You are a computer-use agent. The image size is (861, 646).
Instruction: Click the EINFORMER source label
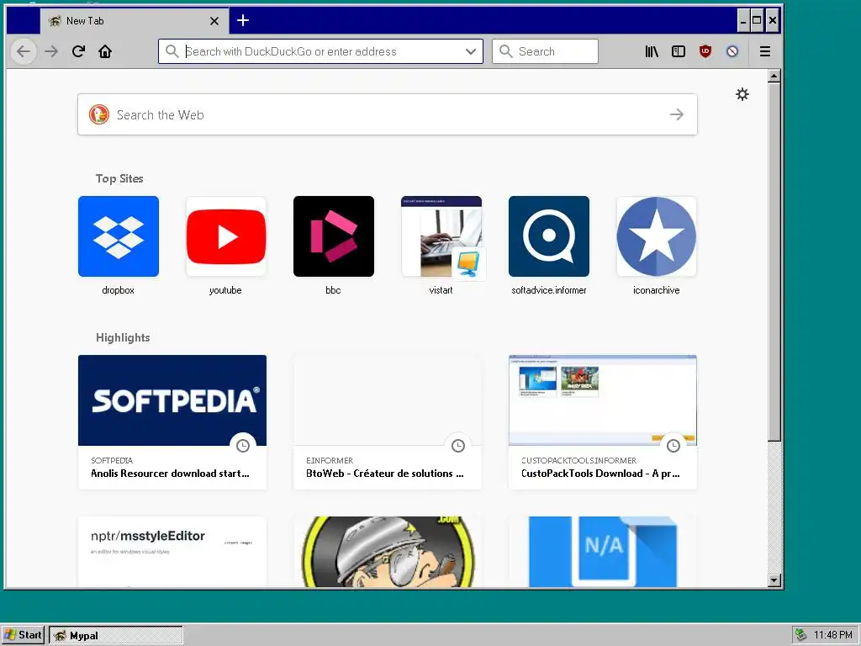tap(330, 460)
